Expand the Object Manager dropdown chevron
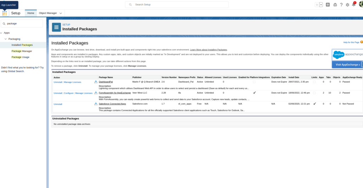 coord(61,13)
